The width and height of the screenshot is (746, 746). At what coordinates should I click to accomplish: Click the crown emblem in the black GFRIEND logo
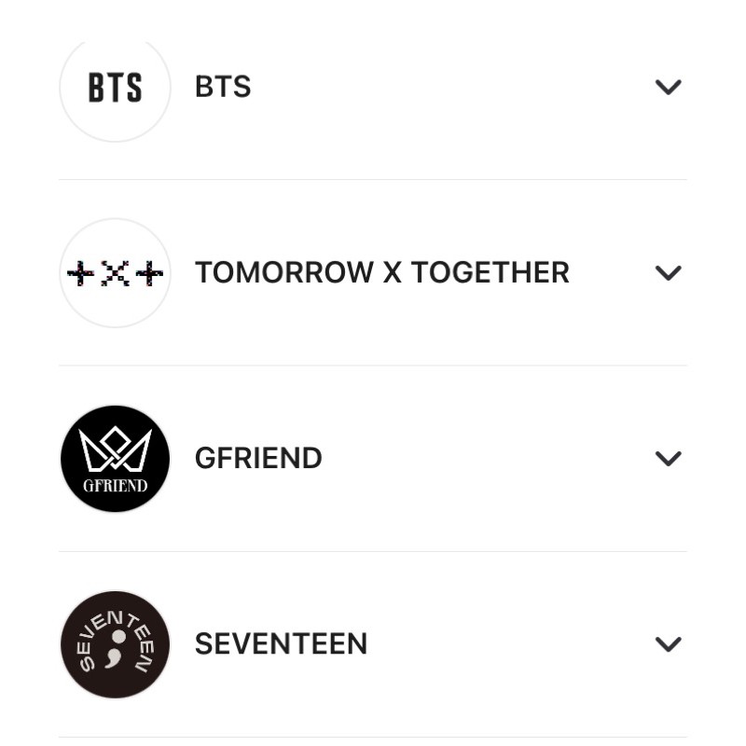tap(115, 449)
